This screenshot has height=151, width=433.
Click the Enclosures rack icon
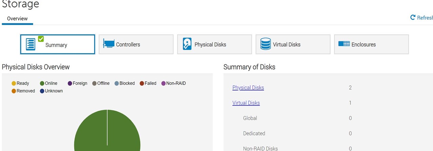tap(344, 44)
